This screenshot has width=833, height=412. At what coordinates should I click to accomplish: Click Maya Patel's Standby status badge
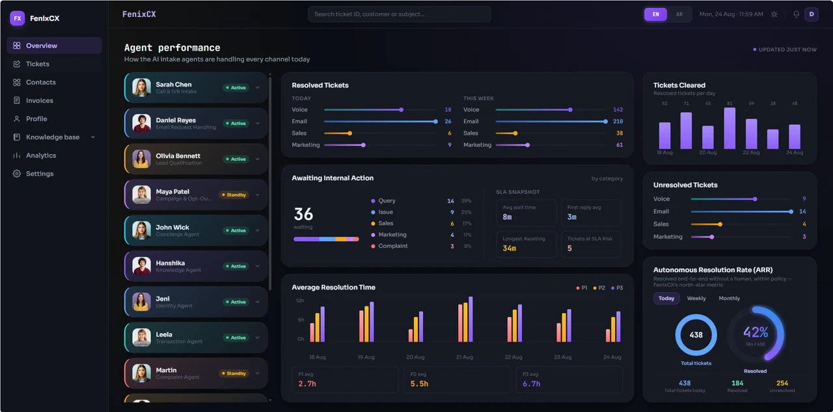point(234,195)
